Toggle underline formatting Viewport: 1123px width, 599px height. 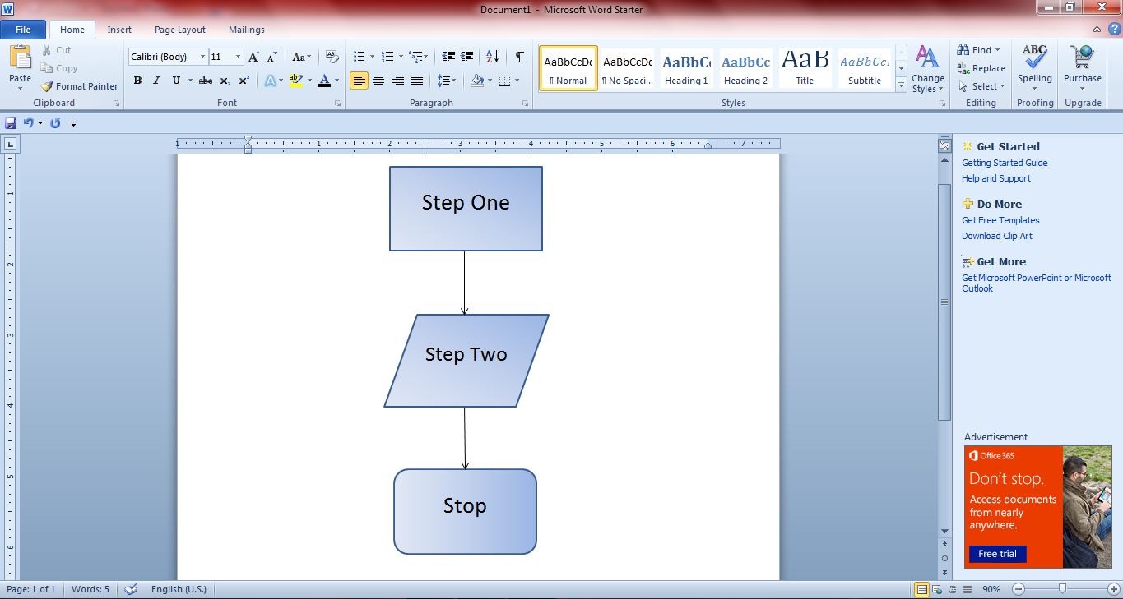[174, 81]
